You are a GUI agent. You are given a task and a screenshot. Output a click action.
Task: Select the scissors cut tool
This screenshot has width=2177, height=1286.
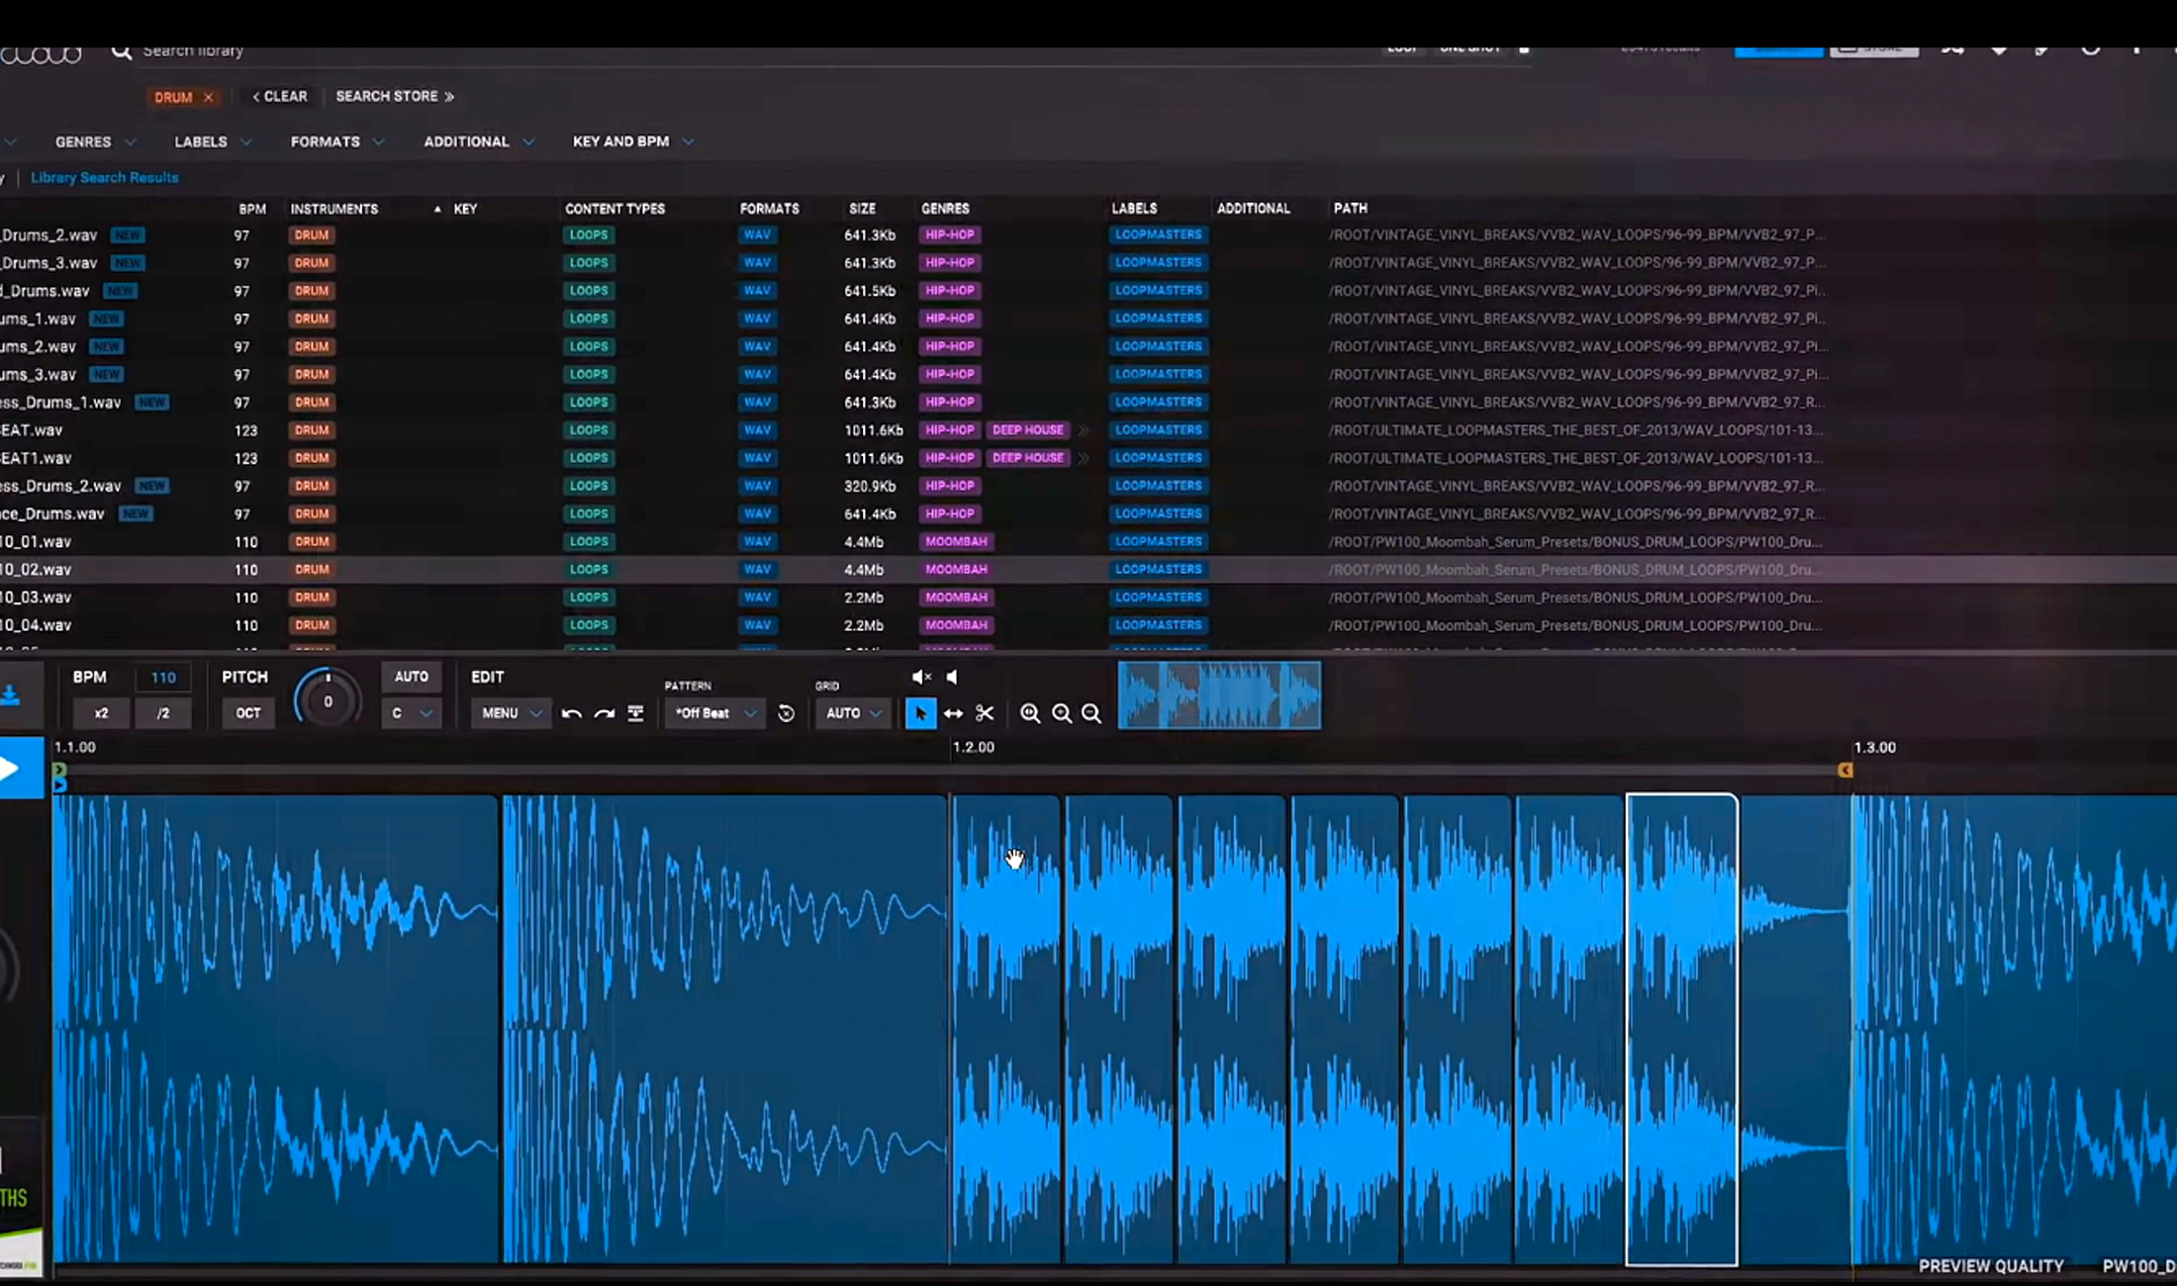985,713
